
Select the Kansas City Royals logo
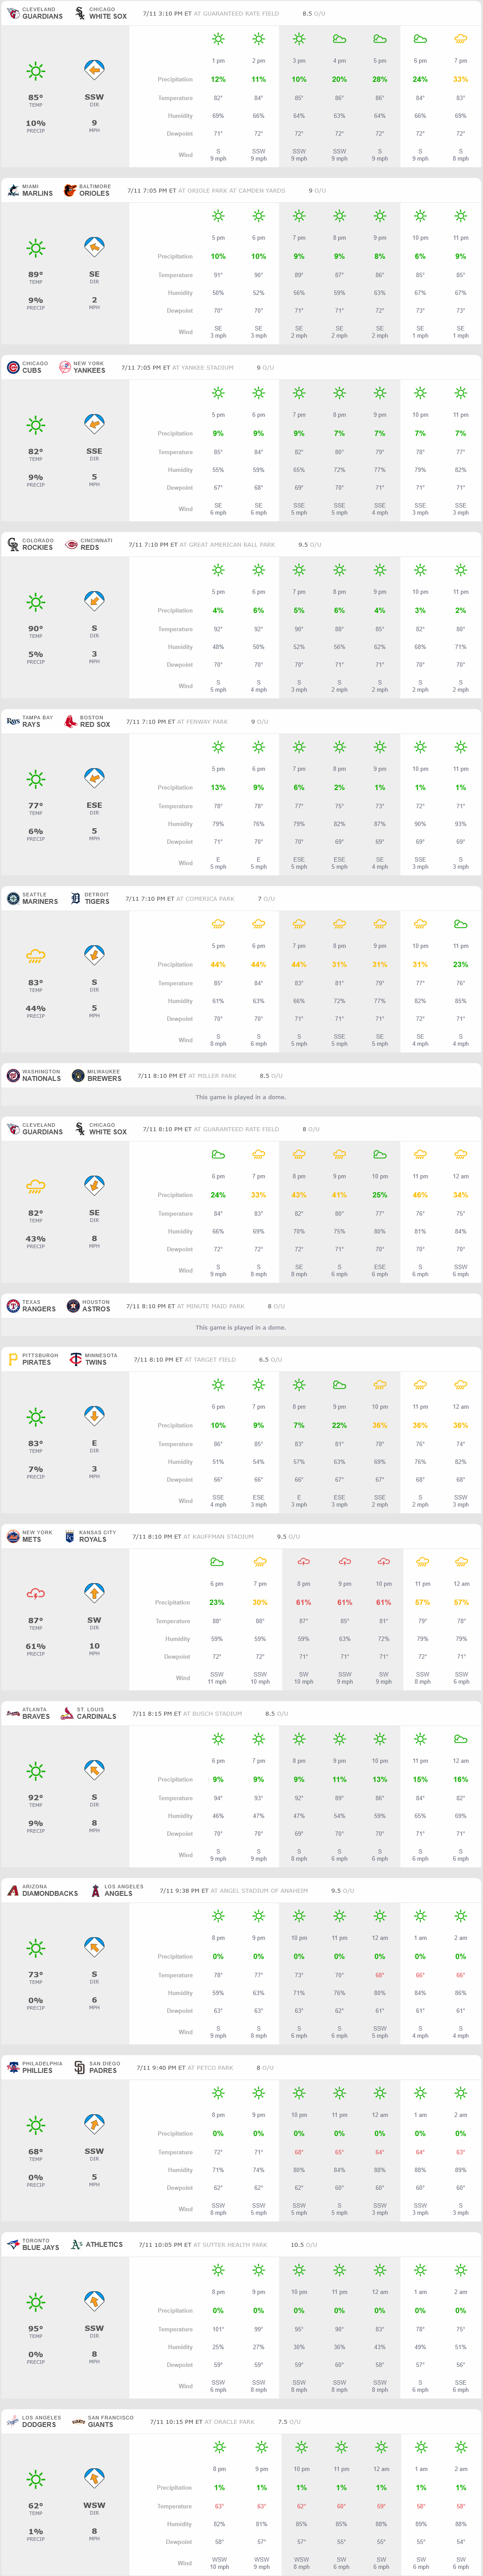pyautogui.click(x=70, y=1536)
